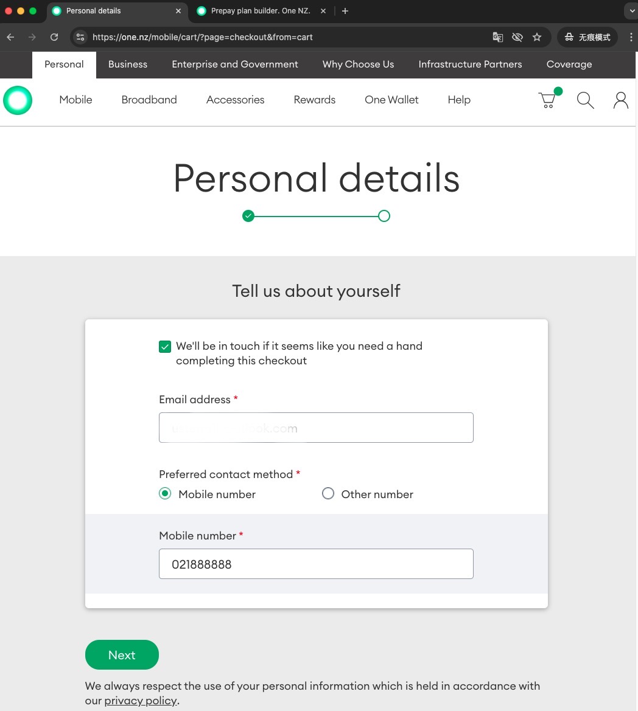Switch to Prepay plan builder tab
The image size is (638, 711).
tap(262, 11)
